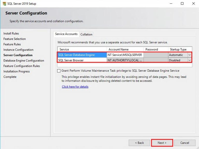Enable Grant Perform Volume Maintenance Task checkbox
This screenshot has height=149, width=199.
click(59, 71)
